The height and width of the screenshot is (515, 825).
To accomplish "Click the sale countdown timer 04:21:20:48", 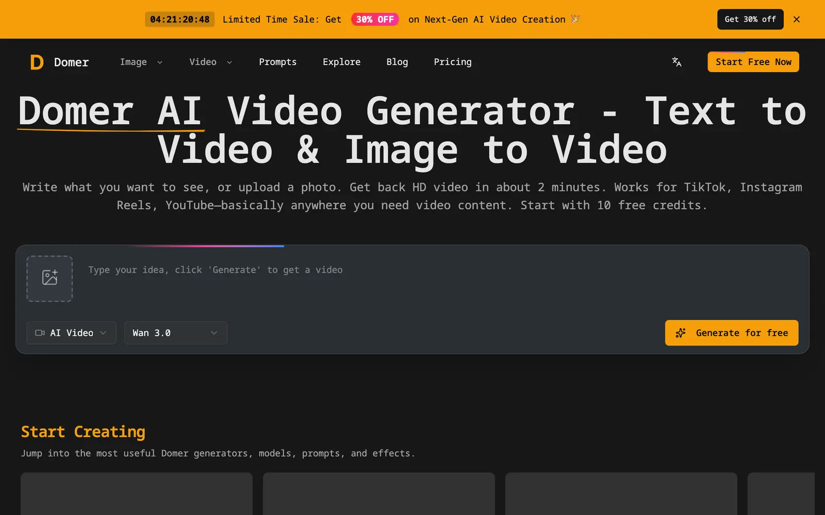I will pyautogui.click(x=179, y=19).
